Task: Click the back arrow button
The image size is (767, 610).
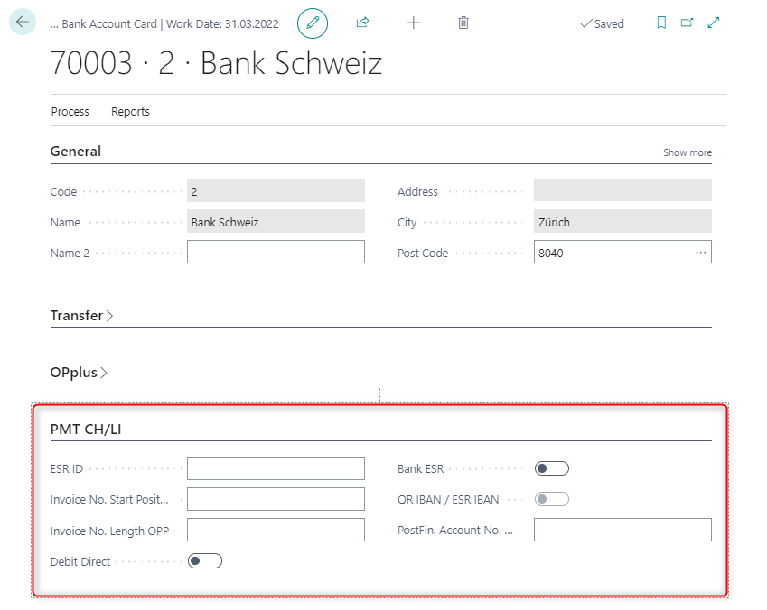Action: [x=23, y=23]
